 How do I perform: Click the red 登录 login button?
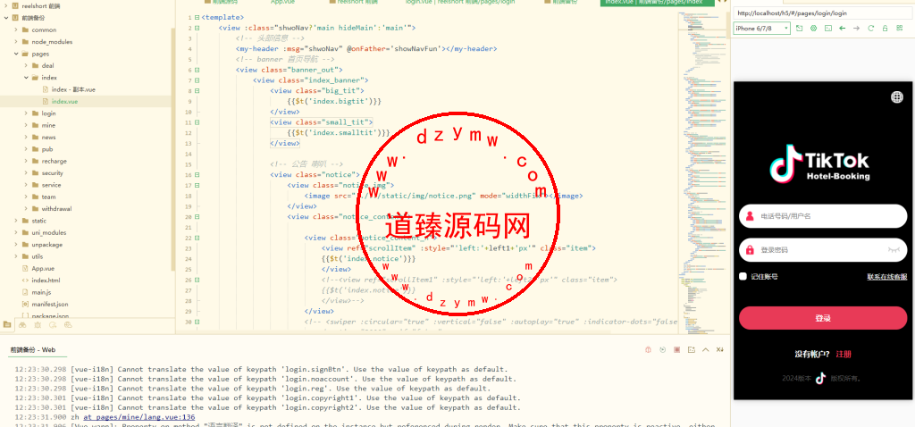click(823, 318)
